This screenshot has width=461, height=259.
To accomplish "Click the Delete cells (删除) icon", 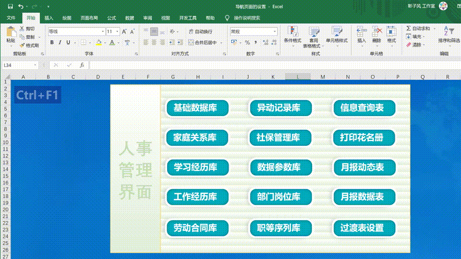I will coord(376,35).
